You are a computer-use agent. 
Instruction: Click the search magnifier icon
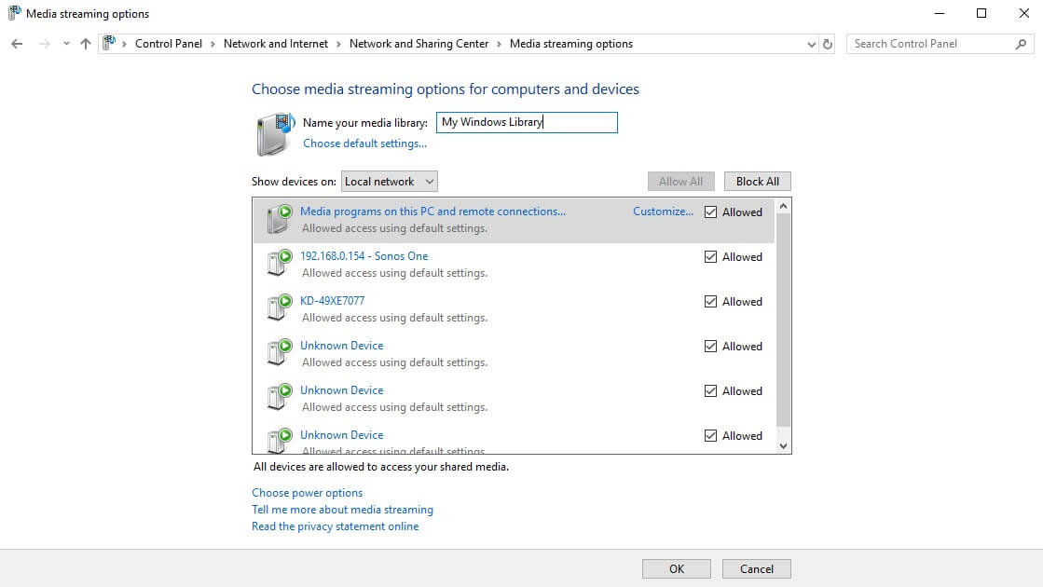(1021, 44)
